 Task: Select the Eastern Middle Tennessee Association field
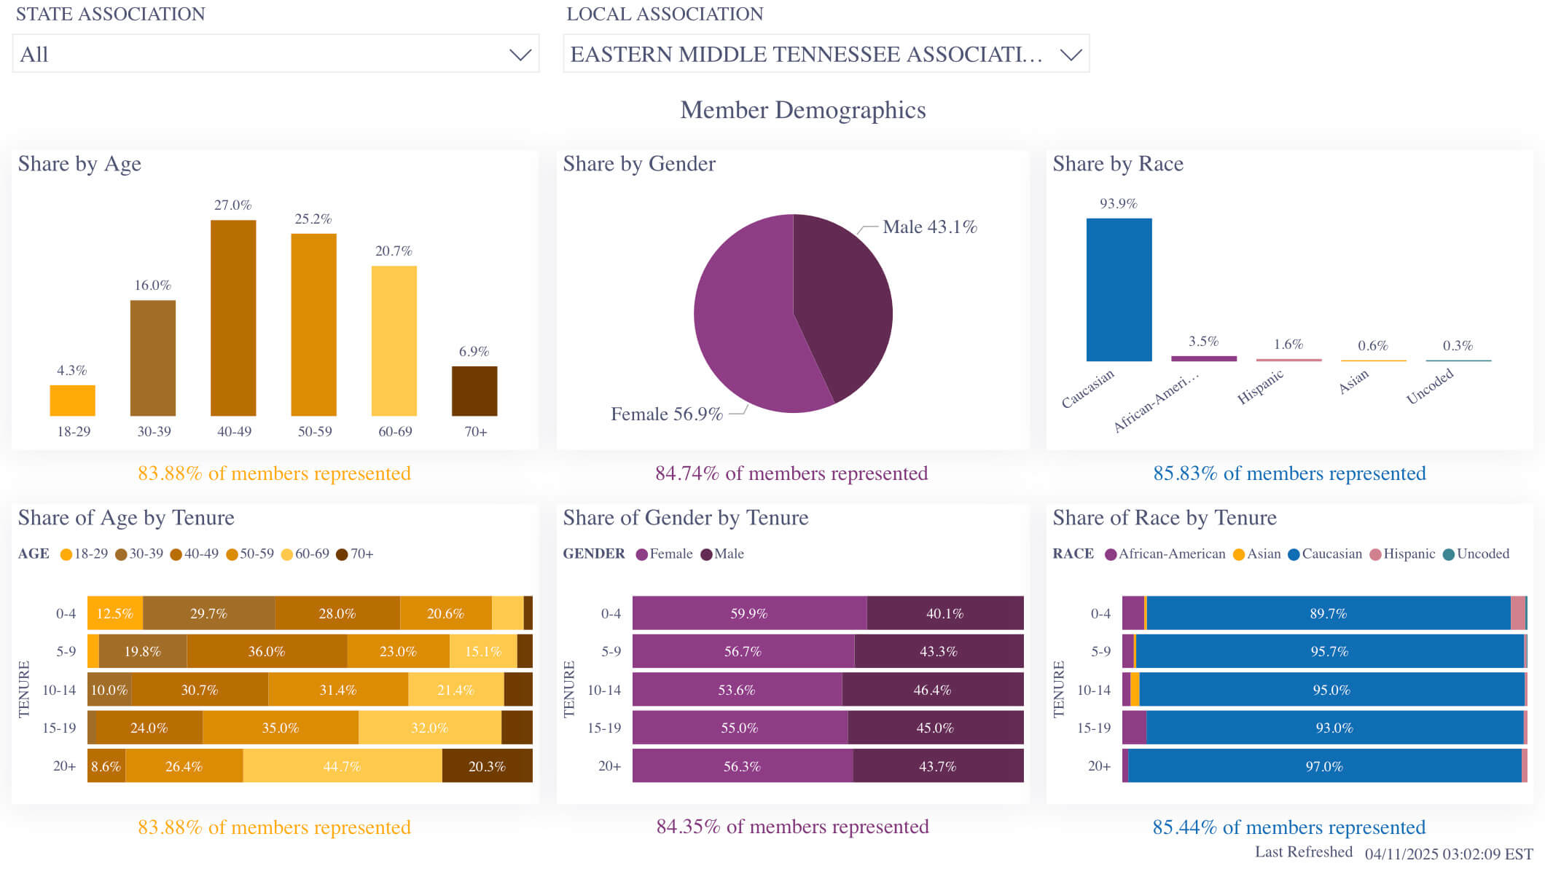point(826,54)
